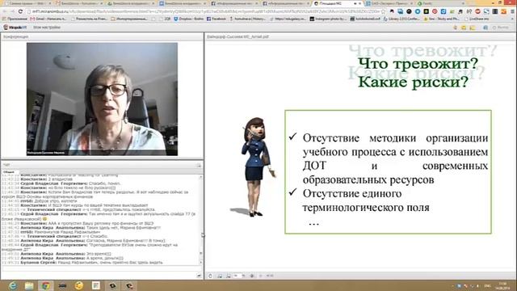
Task: Open the Dropbox bookmark
Action: click(188, 19)
